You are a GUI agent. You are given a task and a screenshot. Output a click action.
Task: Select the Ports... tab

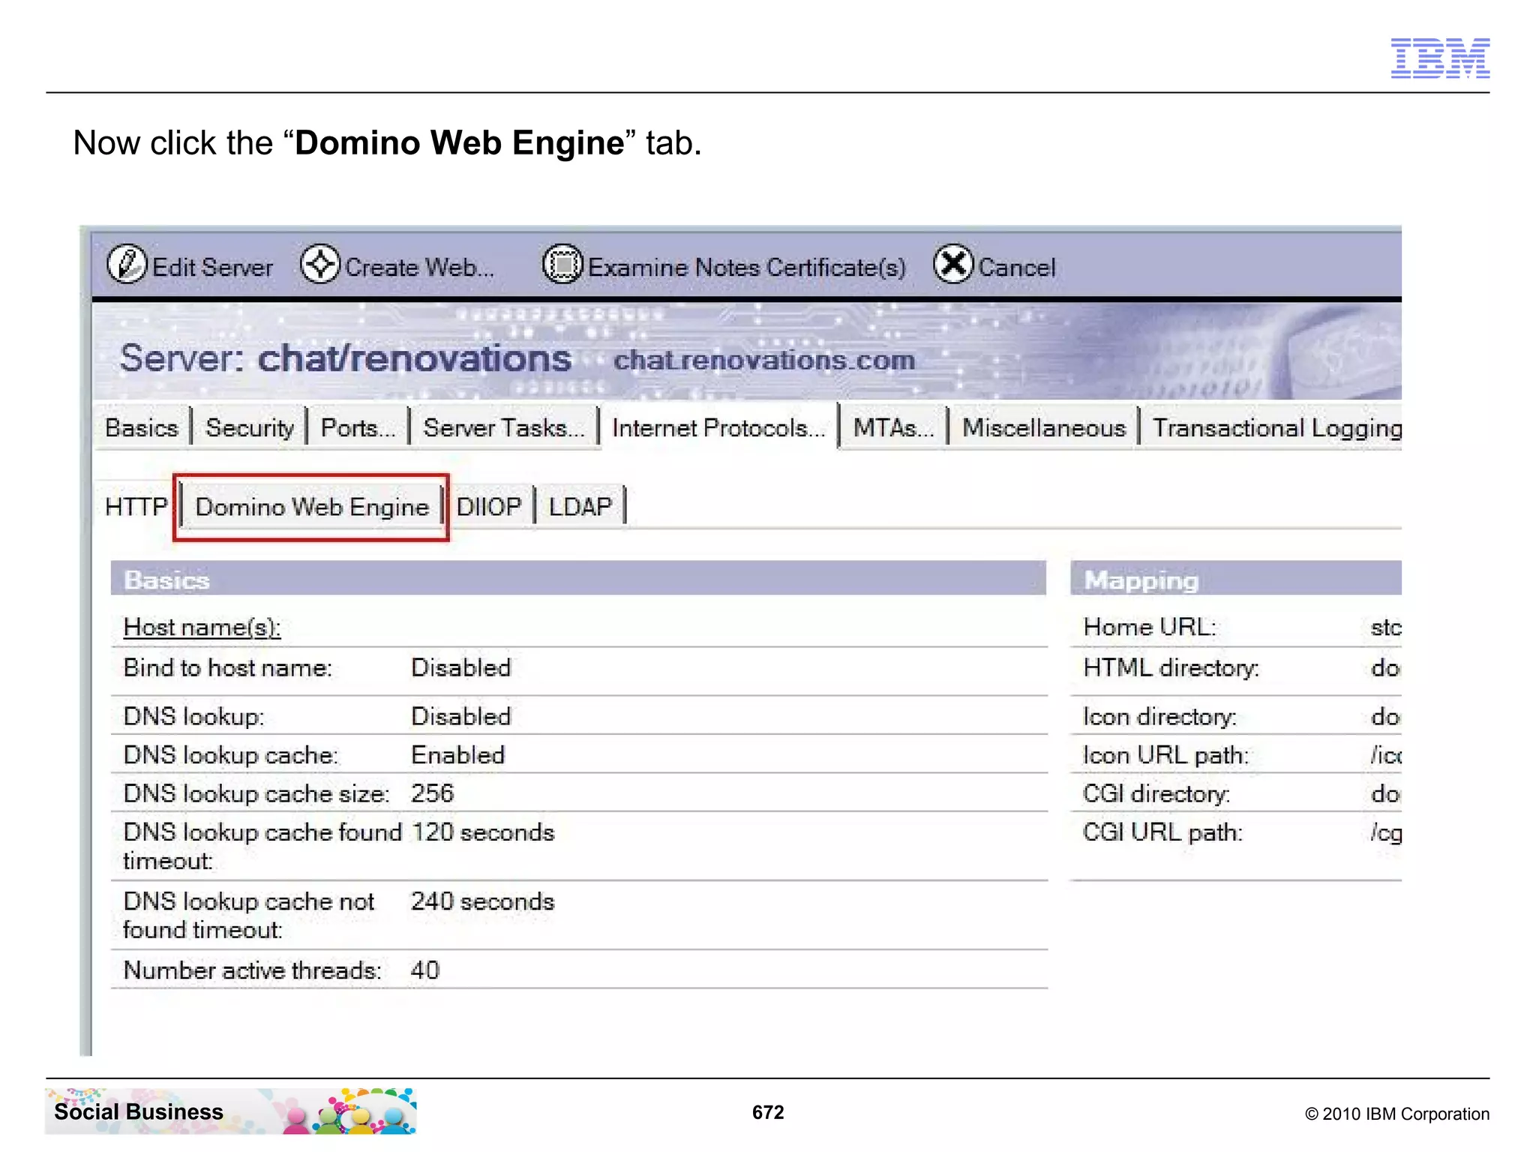coord(358,427)
